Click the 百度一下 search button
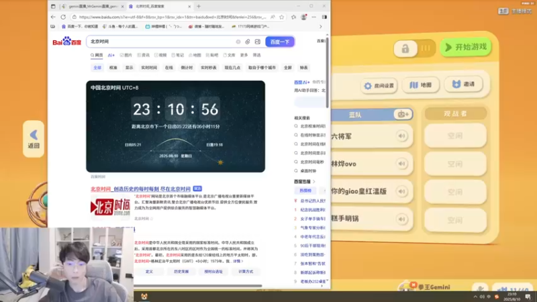This screenshot has height=302, width=537. pyautogui.click(x=280, y=42)
